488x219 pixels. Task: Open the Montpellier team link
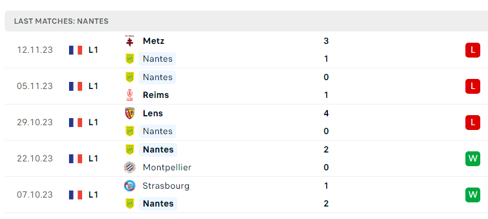[167, 167]
